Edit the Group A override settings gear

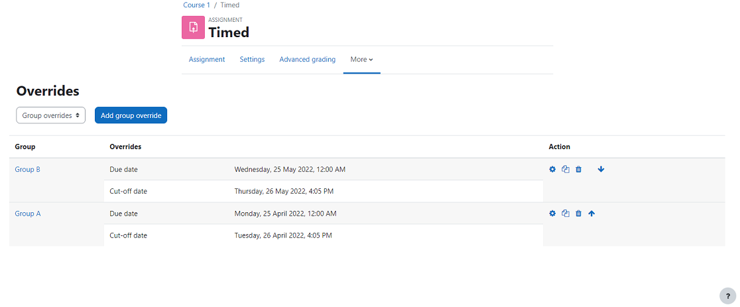click(552, 214)
